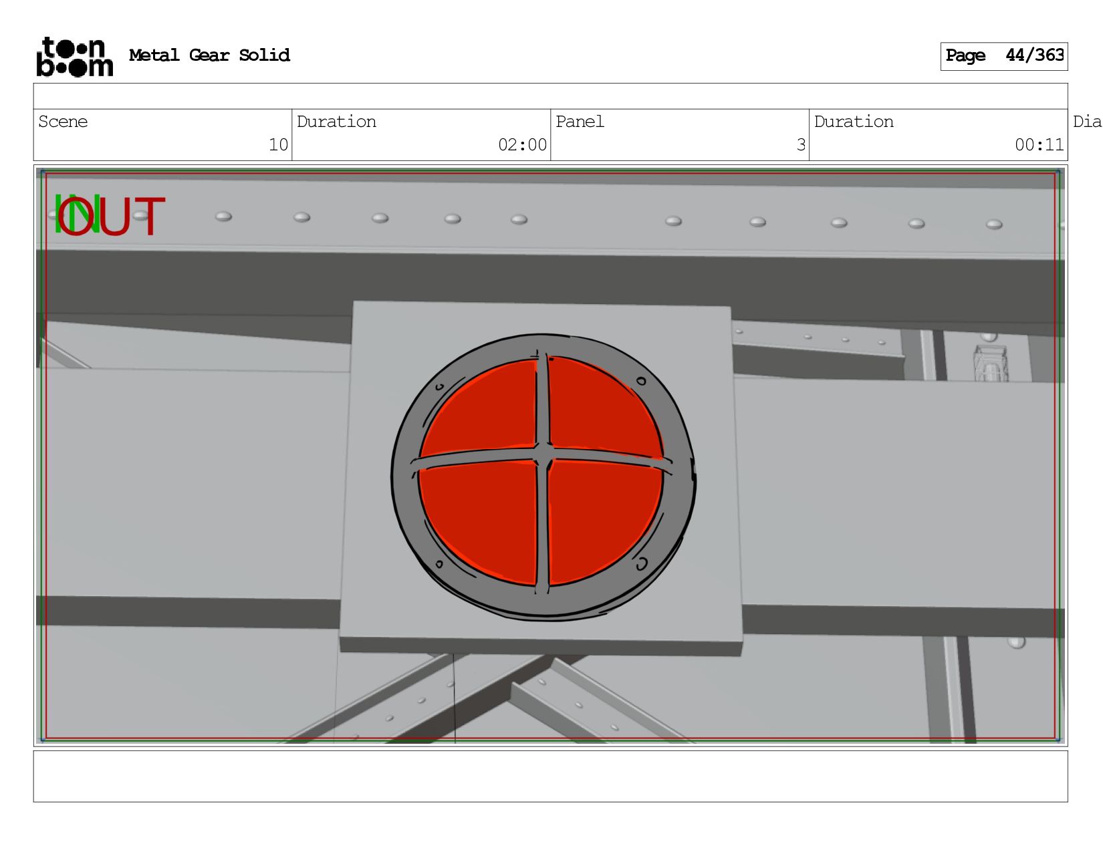Select scene number value '10'

click(278, 145)
